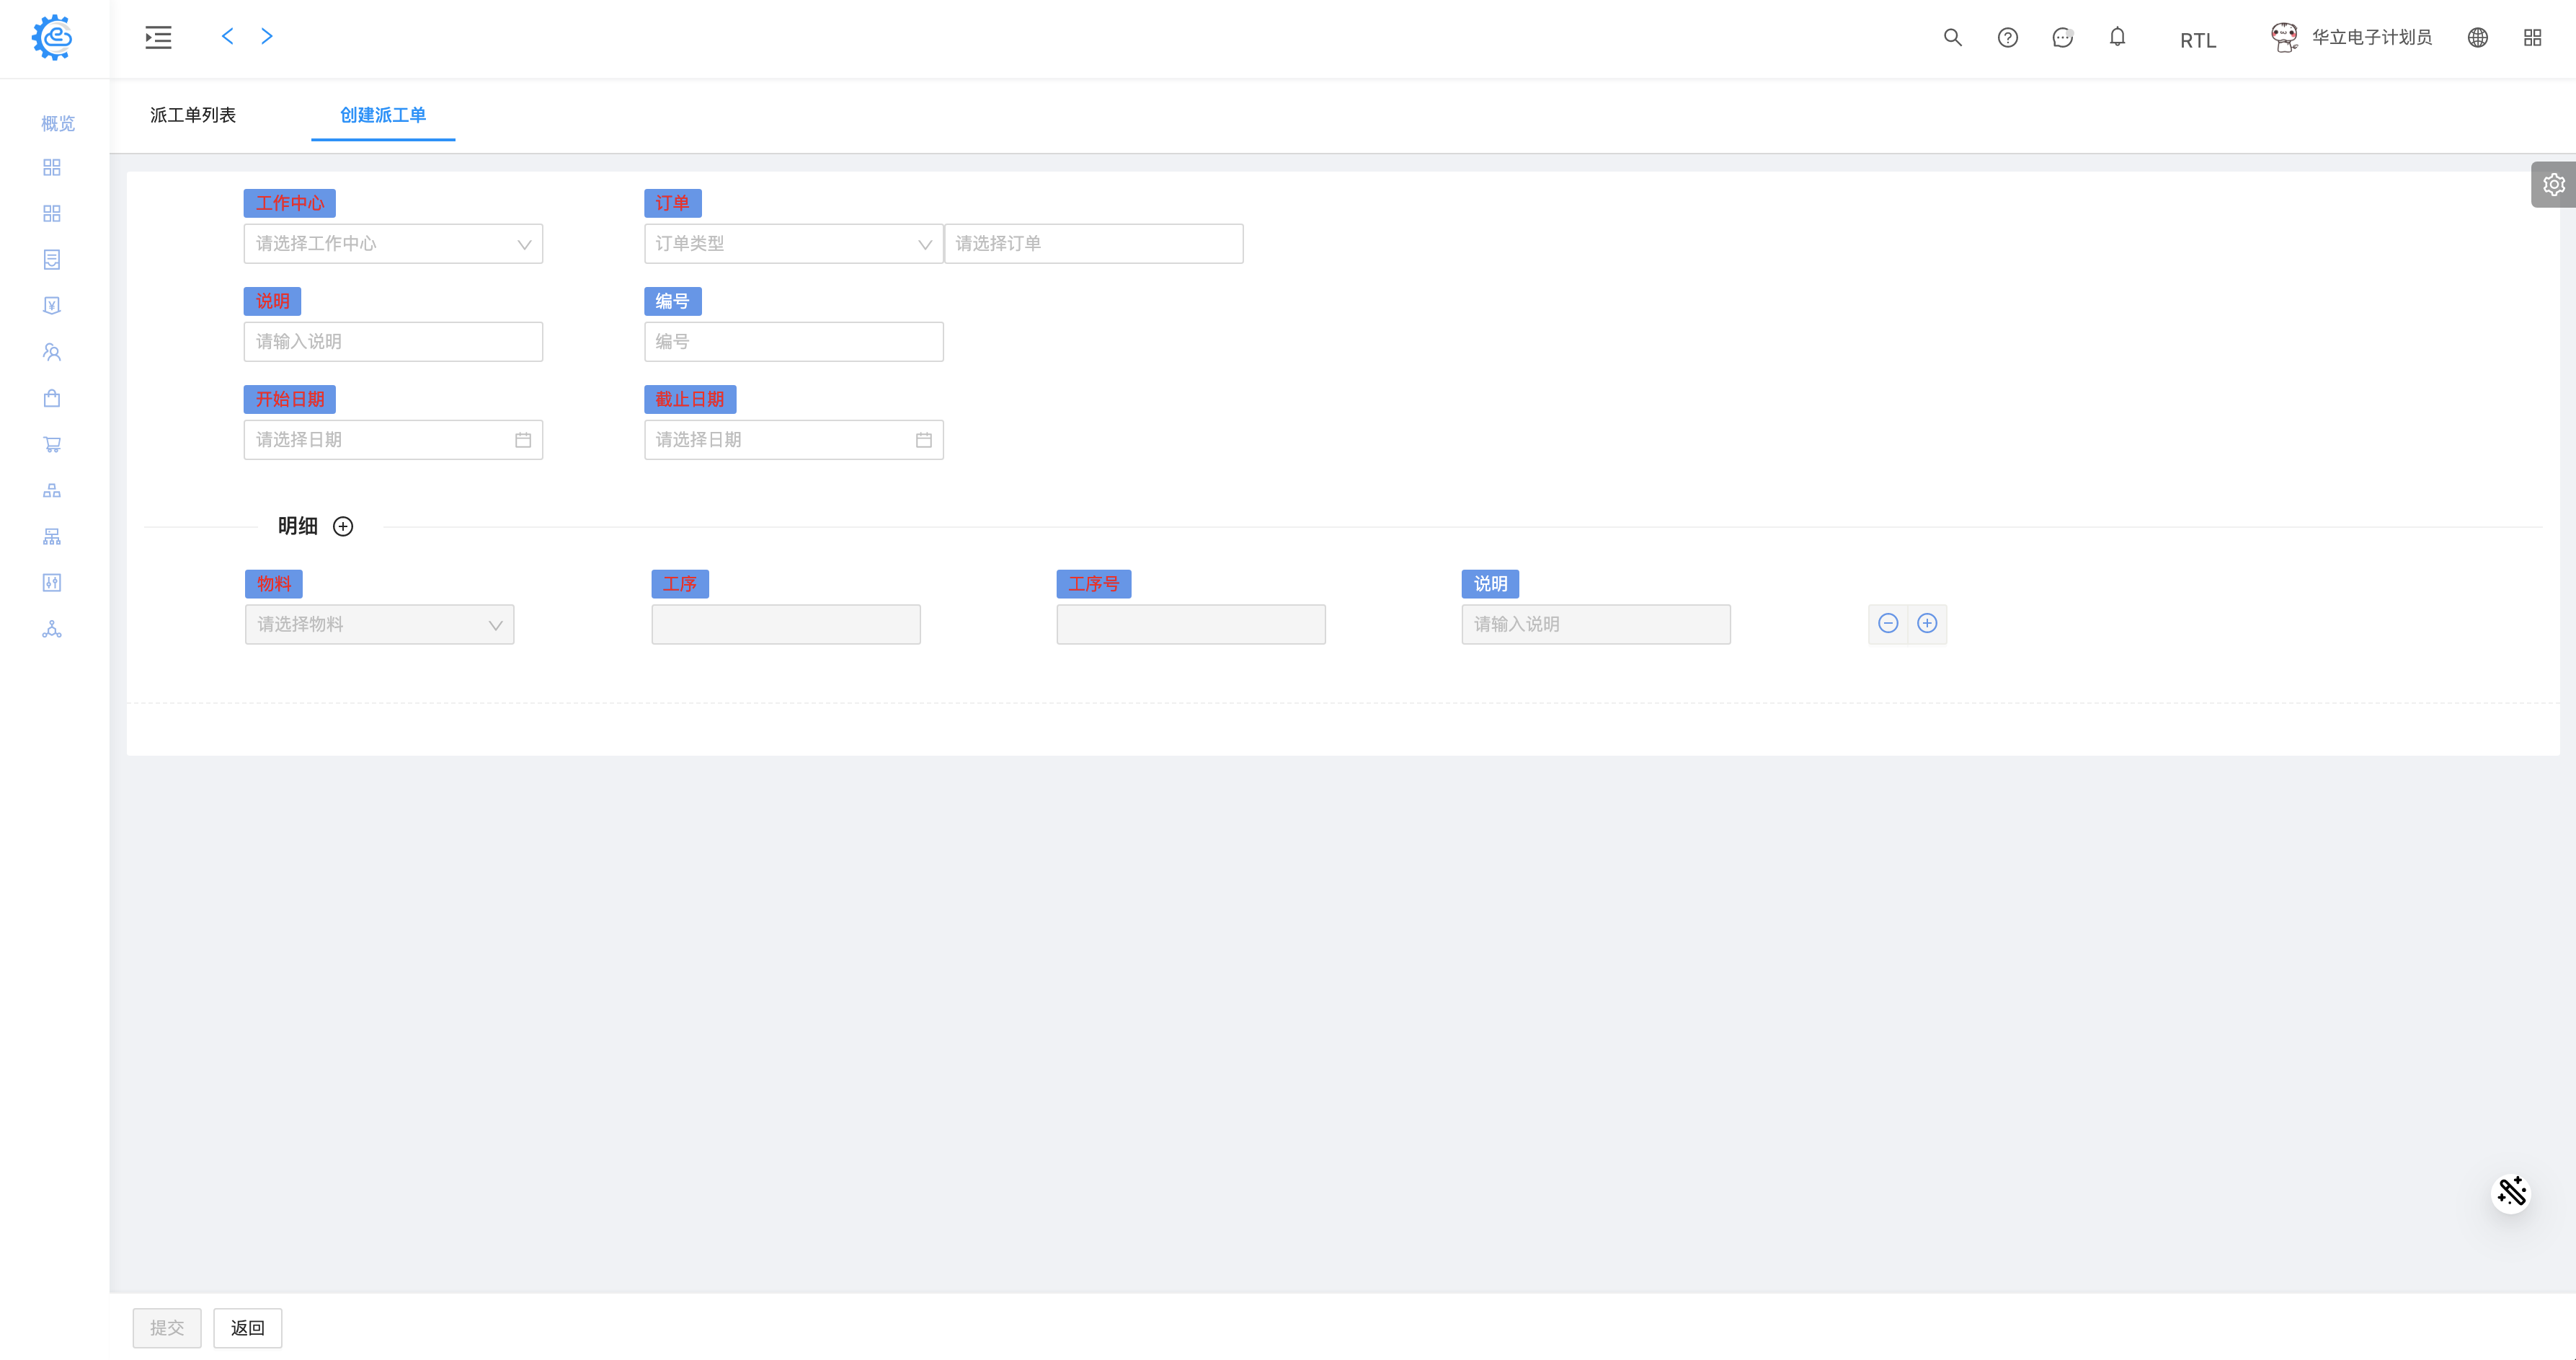Screen dimensions: 2576x1360
Task: Click the 返回 button
Action: 247,1328
